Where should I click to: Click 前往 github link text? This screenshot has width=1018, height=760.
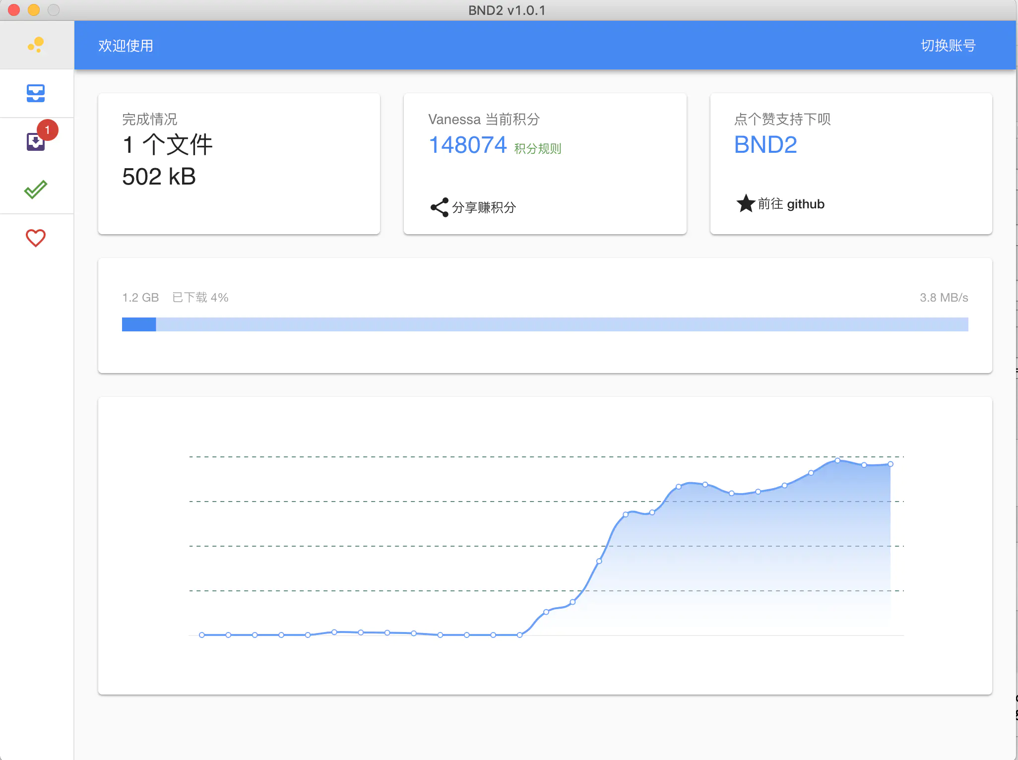pyautogui.click(x=791, y=204)
